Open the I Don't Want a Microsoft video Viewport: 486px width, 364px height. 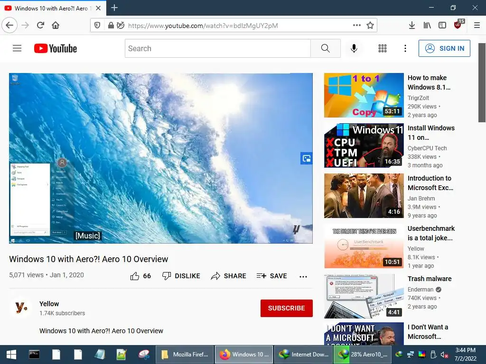(x=428, y=331)
